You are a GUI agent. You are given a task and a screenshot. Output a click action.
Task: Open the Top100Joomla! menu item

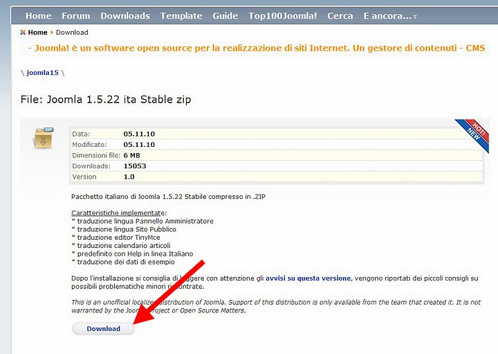point(283,16)
